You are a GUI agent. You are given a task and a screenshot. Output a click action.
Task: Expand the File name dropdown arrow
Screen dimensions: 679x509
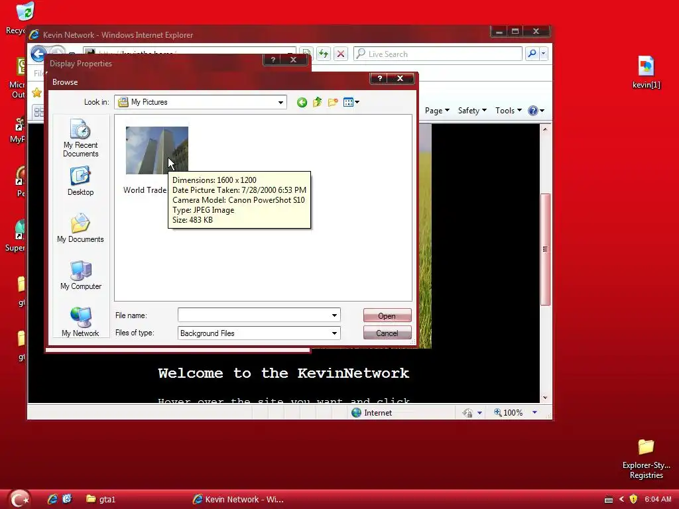click(334, 315)
